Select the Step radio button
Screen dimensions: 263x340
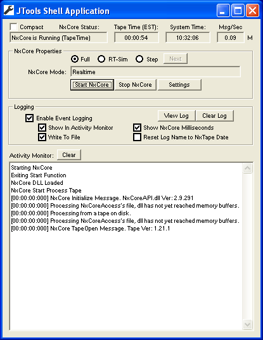139,59
